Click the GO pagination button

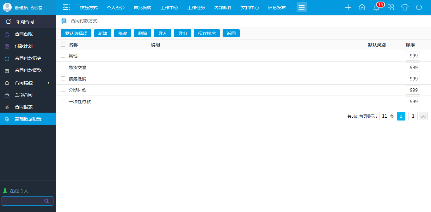pyautogui.click(x=423, y=116)
